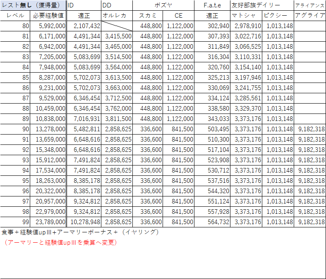Select the レベル column header
Screen dimensions: 326x279
coord(15,16)
